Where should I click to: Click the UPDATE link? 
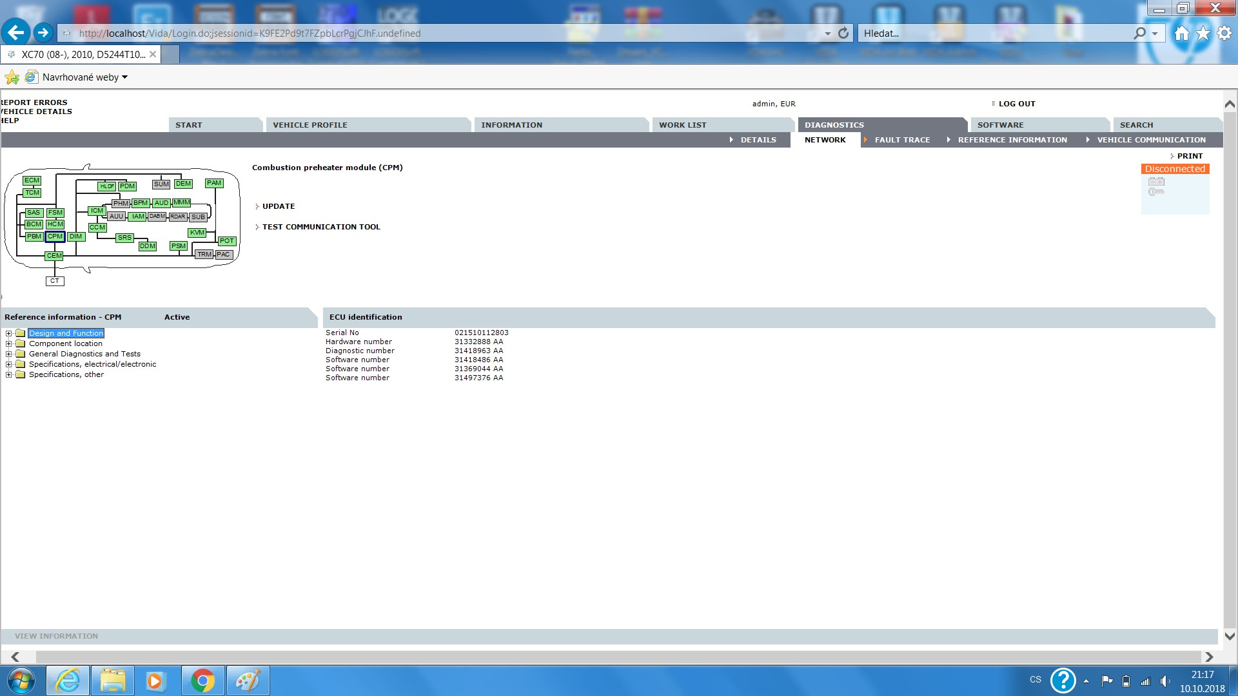[x=278, y=206]
